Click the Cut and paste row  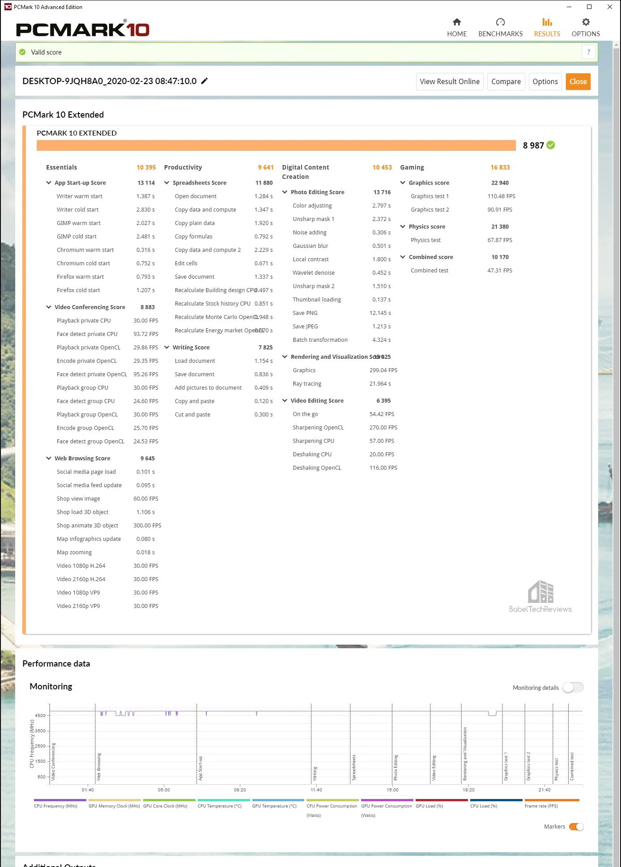[224, 414]
